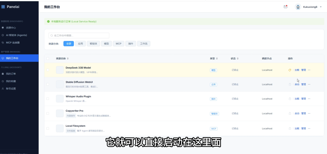
Task: Check the Copywriter Pro row checkbox
Action: (x=48, y=113)
